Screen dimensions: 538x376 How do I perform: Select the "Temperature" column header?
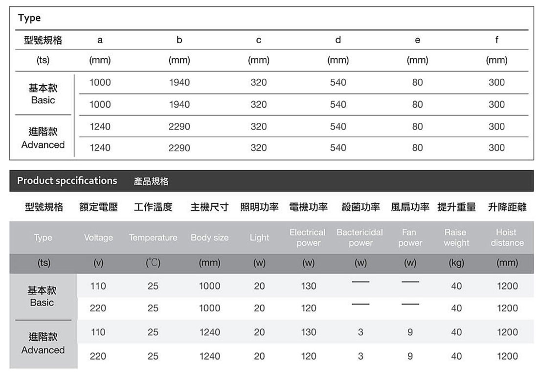153,237
